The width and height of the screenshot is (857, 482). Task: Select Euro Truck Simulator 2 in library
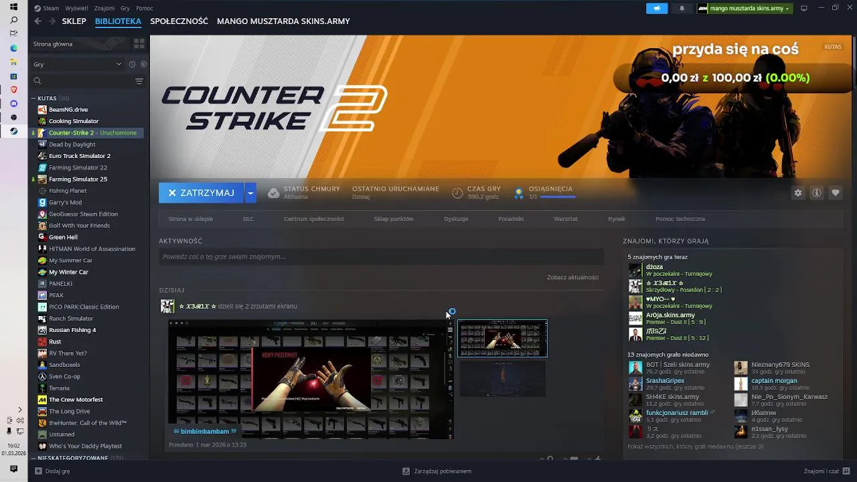tap(80, 156)
